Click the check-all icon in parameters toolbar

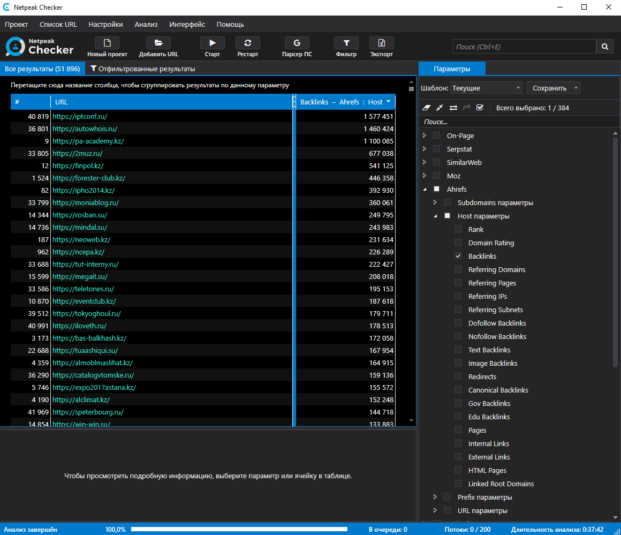coord(480,108)
